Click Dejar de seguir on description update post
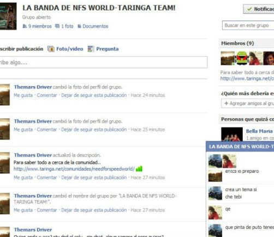The image size is (274, 237). (94, 178)
